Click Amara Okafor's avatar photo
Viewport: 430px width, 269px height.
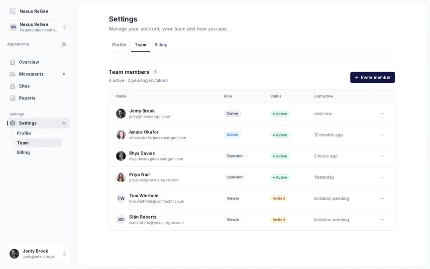click(x=121, y=135)
